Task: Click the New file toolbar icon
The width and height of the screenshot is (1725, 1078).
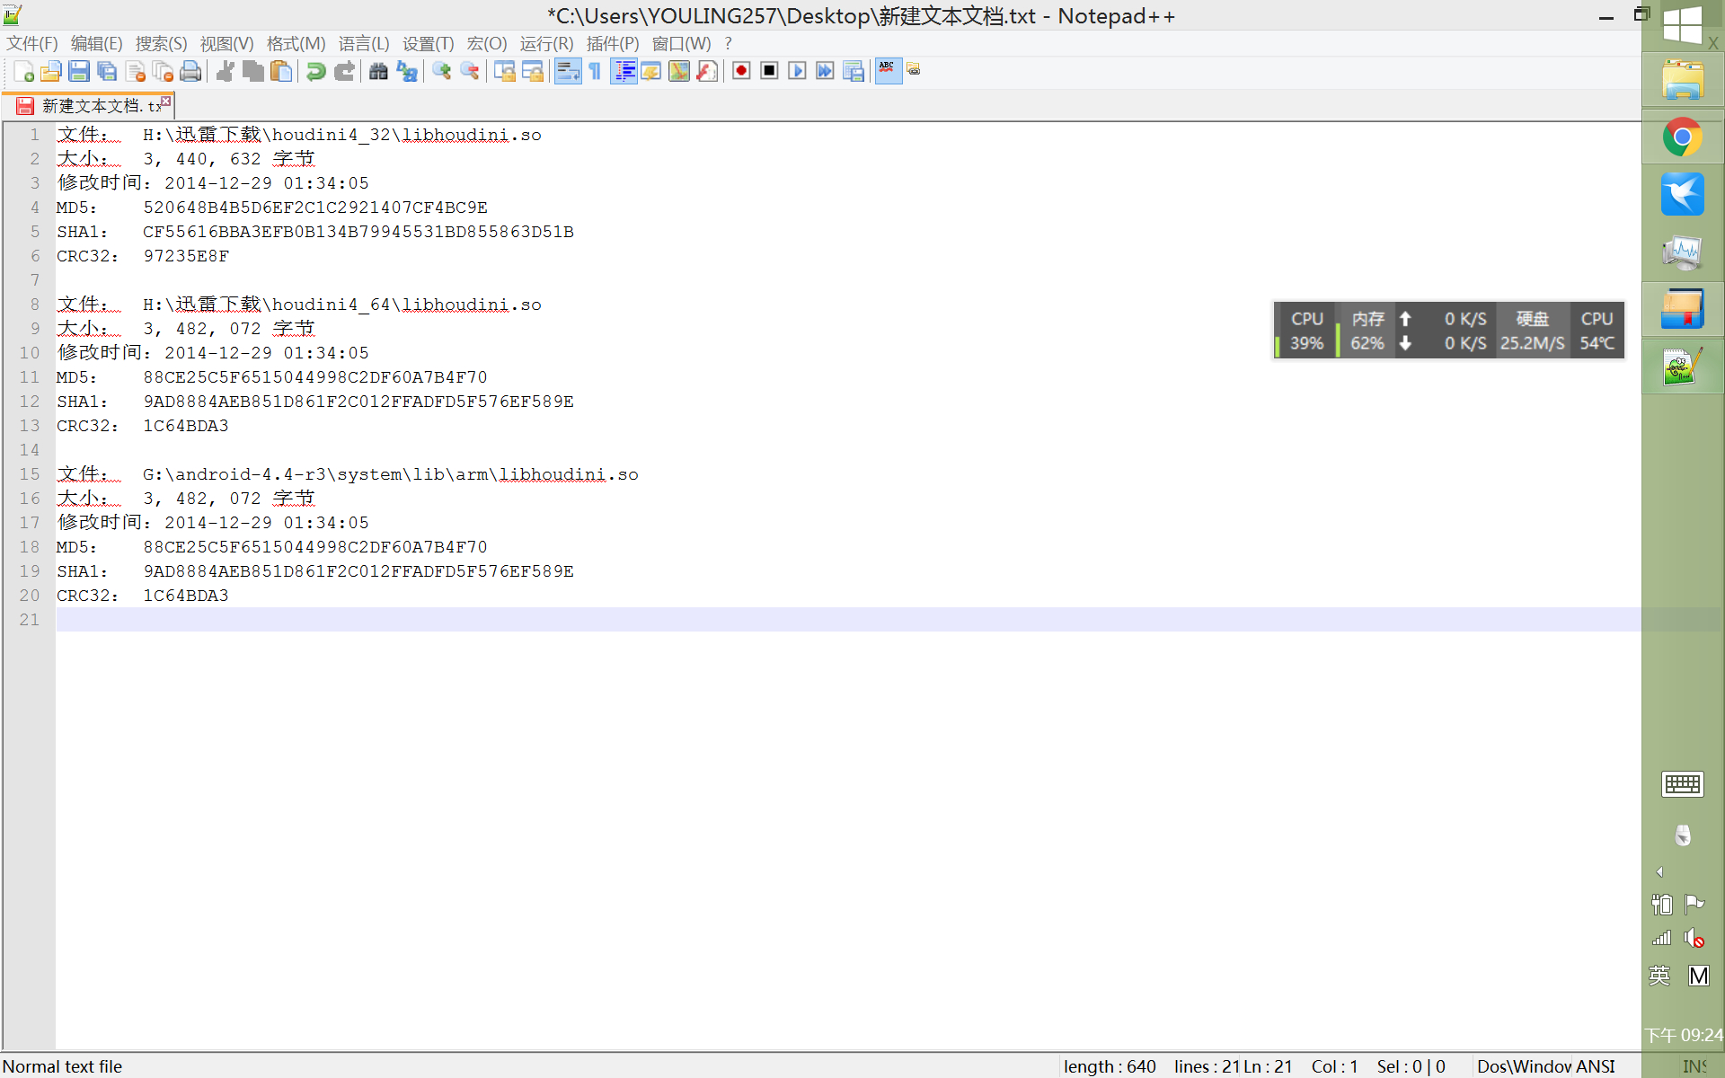Action: (24, 71)
